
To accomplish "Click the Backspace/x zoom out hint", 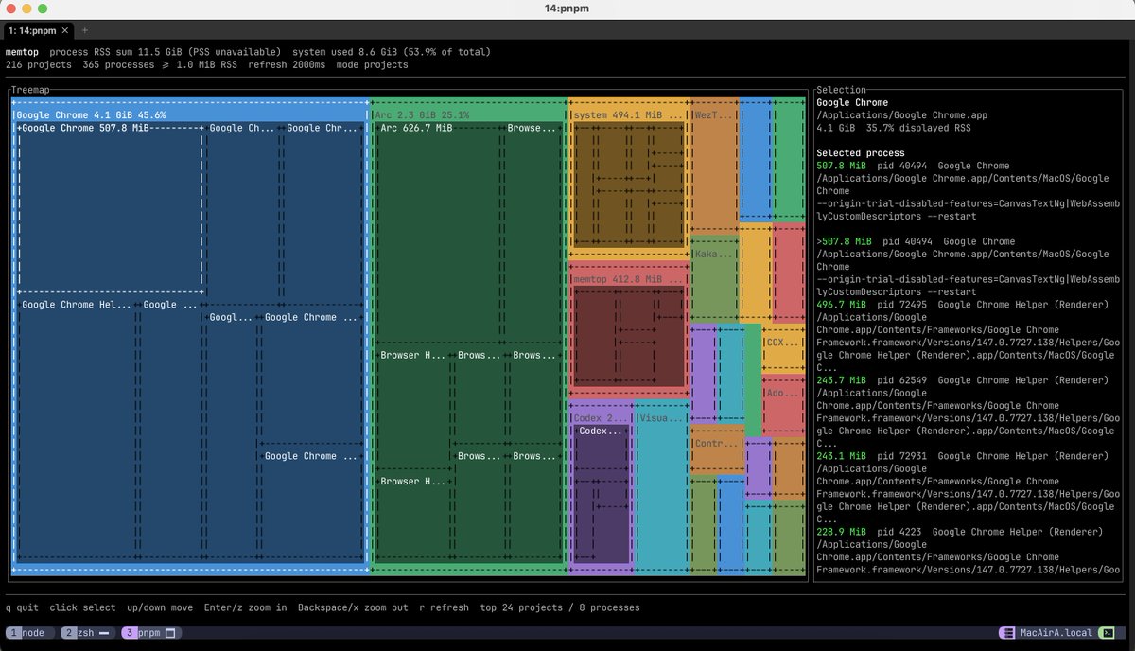I will tap(353, 607).
